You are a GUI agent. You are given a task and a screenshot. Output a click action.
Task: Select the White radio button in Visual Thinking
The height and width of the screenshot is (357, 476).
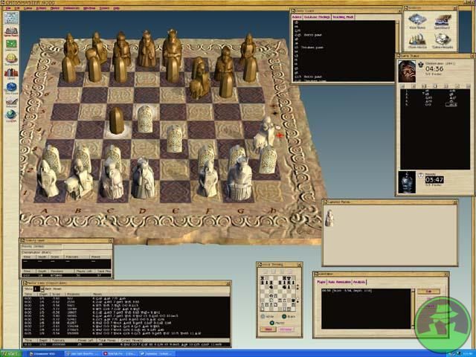tap(263, 315)
